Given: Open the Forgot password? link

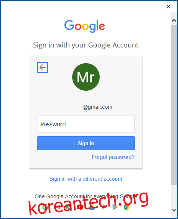Looking at the screenshot, I should pos(113,157).
